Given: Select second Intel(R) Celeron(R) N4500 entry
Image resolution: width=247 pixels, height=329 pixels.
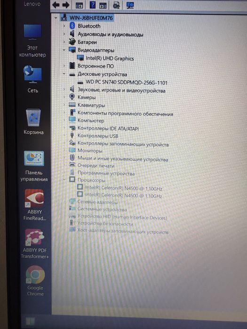Looking at the screenshot, I should (x=123, y=196).
